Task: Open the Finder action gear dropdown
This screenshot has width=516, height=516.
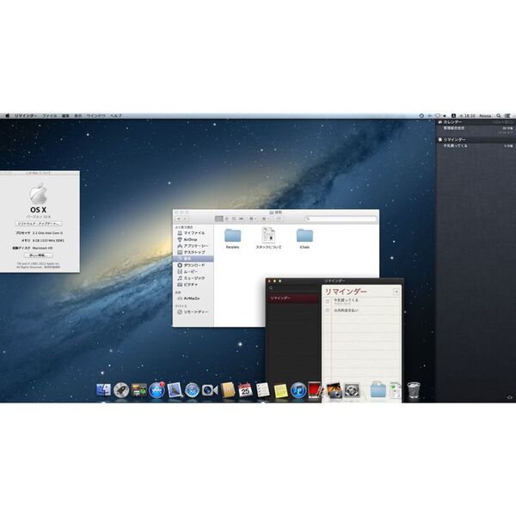Action: pyautogui.click(x=253, y=218)
